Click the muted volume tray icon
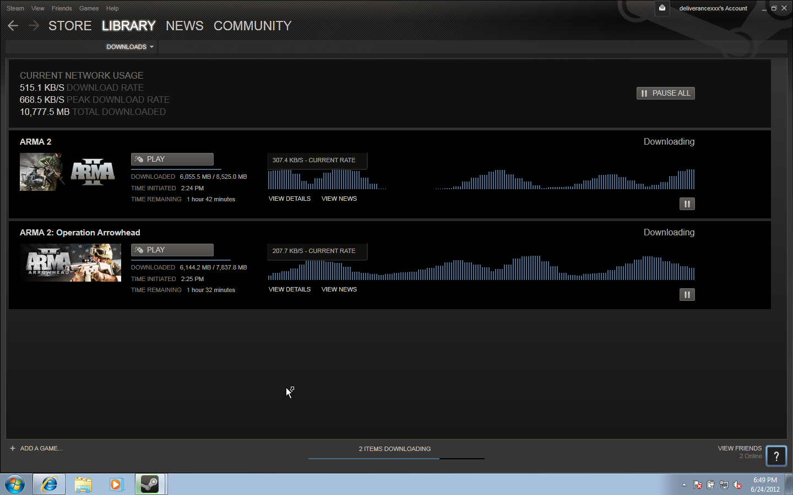The image size is (793, 495). (x=737, y=485)
